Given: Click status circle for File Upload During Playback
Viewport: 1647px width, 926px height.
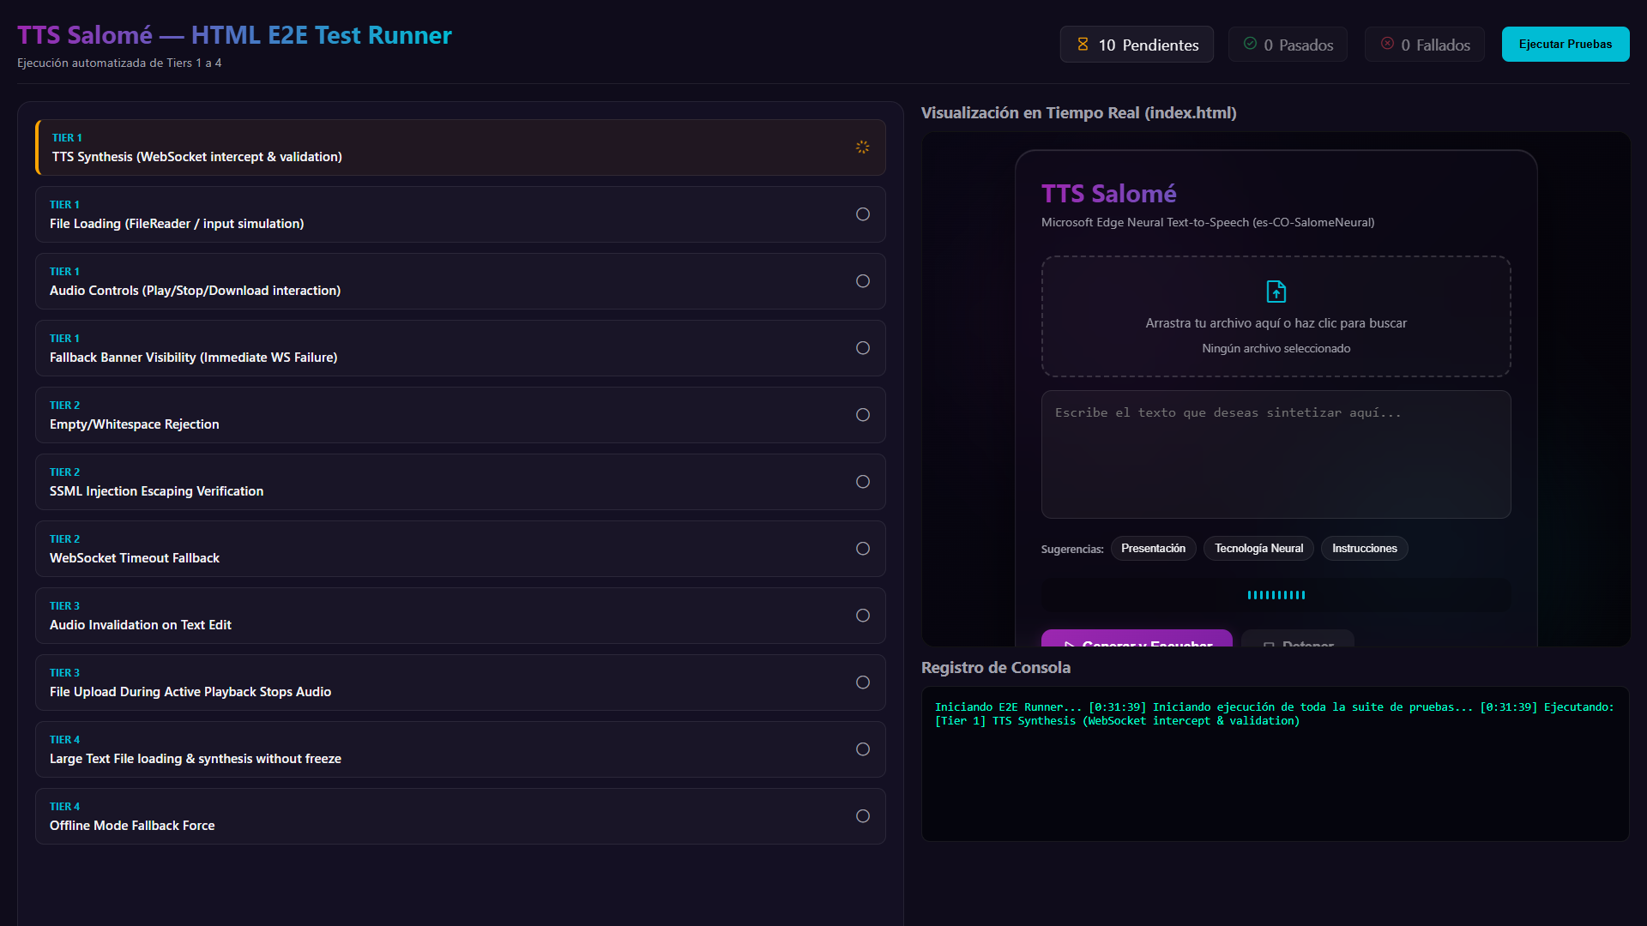Looking at the screenshot, I should click(x=863, y=682).
